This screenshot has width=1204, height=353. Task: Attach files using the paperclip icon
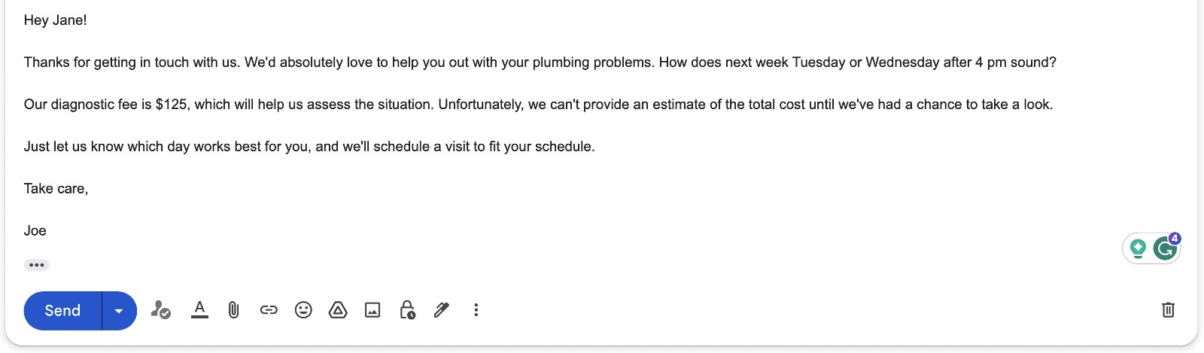[x=233, y=309]
